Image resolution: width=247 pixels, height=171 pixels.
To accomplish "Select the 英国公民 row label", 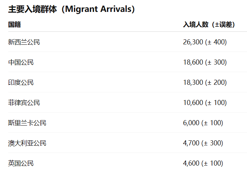I will click(21, 163).
